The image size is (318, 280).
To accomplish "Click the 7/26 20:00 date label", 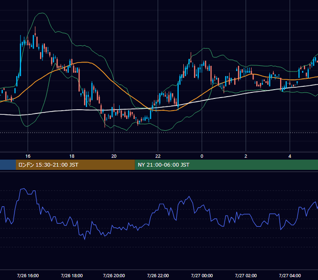I will 114,275.
